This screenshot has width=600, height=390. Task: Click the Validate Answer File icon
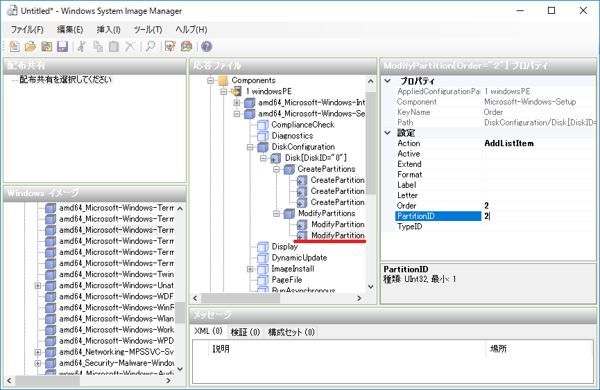click(x=170, y=46)
